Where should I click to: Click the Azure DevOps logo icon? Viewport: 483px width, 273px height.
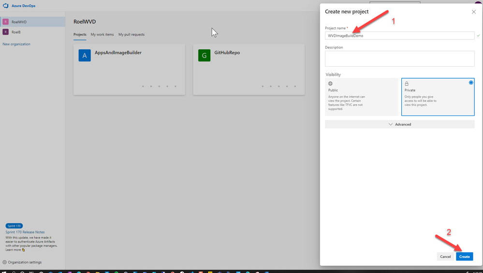(x=5, y=6)
